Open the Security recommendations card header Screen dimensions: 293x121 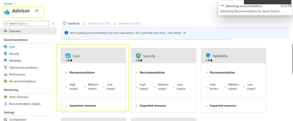click(x=163, y=56)
